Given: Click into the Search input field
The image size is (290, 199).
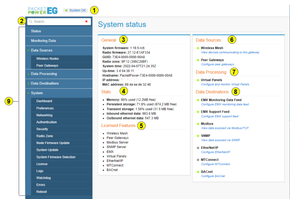Looking at the screenshot, I should 58,21.
